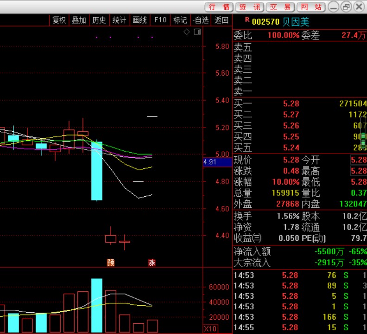Click the diamond icon above the chart
Screen dimensions: 367x334
click(x=187, y=32)
